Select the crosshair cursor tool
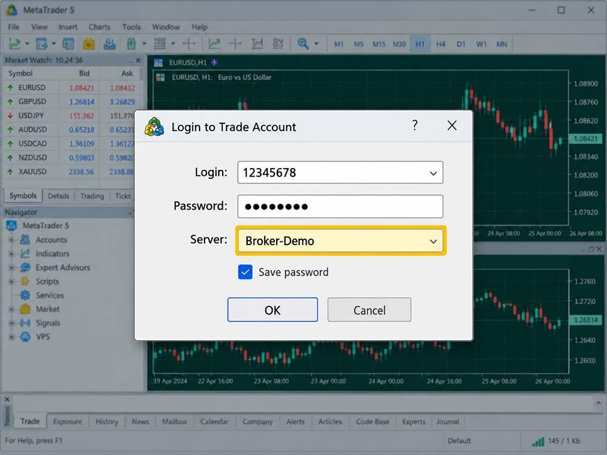Image resolution: width=607 pixels, height=455 pixels. pos(189,44)
